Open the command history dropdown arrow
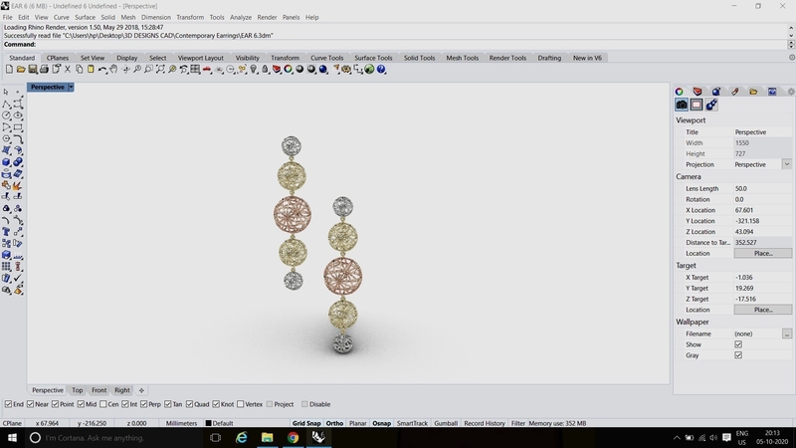 [791, 45]
